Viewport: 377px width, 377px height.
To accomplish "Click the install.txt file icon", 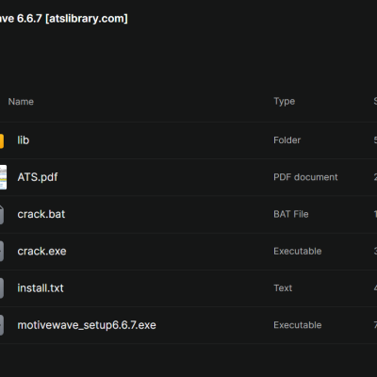I will coord(2,288).
